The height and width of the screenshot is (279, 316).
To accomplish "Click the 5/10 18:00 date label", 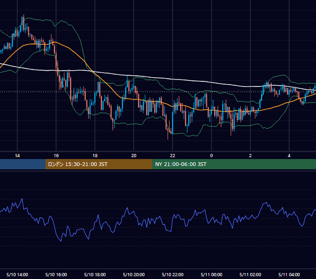I will point(95,274).
